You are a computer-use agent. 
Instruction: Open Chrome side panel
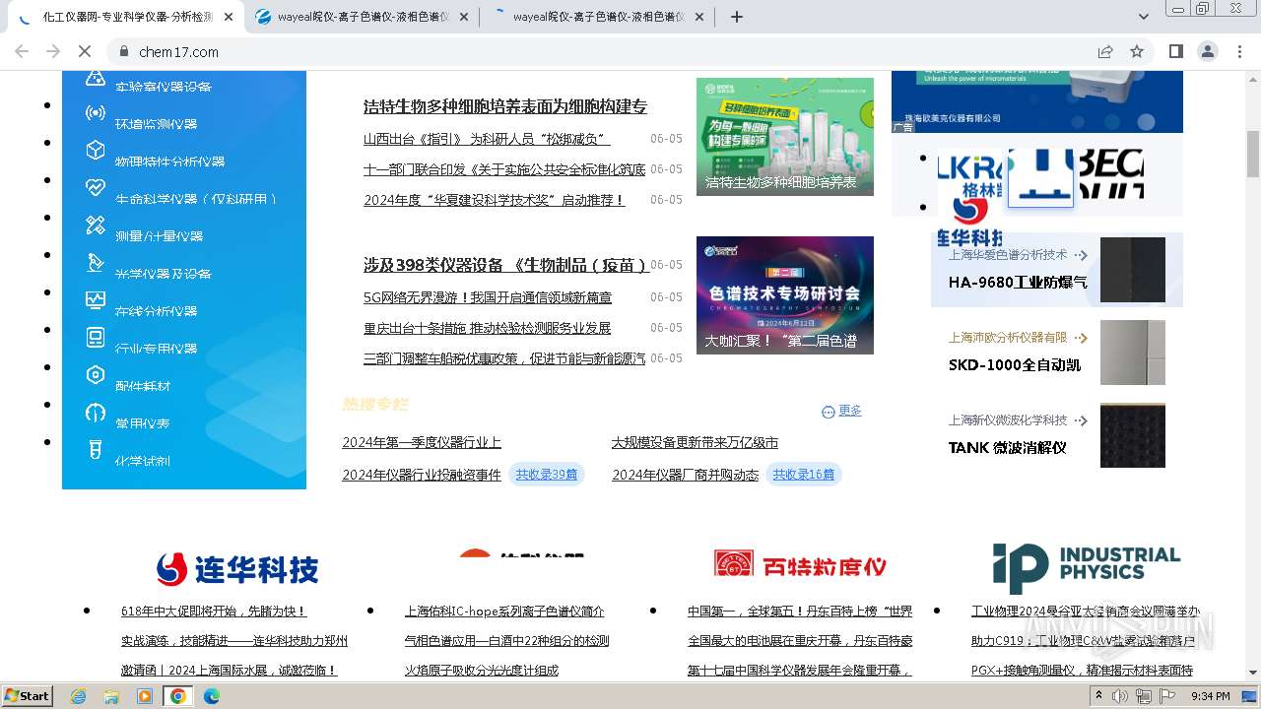(1175, 51)
